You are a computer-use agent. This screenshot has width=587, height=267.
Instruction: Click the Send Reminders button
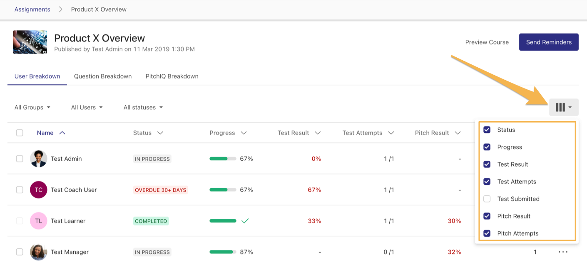548,42
